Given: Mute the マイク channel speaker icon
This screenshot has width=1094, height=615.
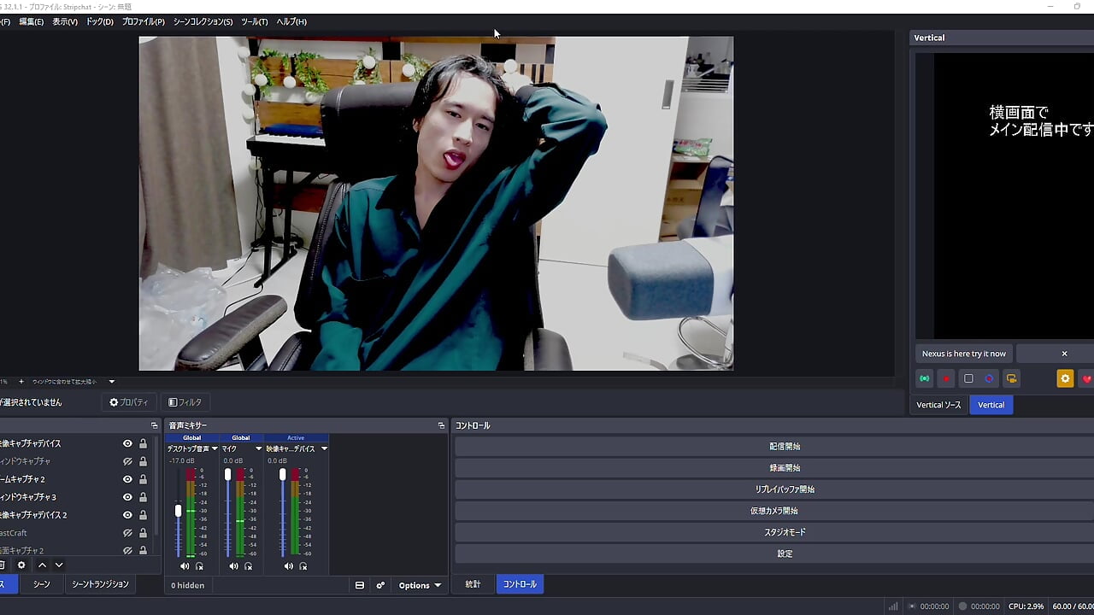Looking at the screenshot, I should 234,566.
